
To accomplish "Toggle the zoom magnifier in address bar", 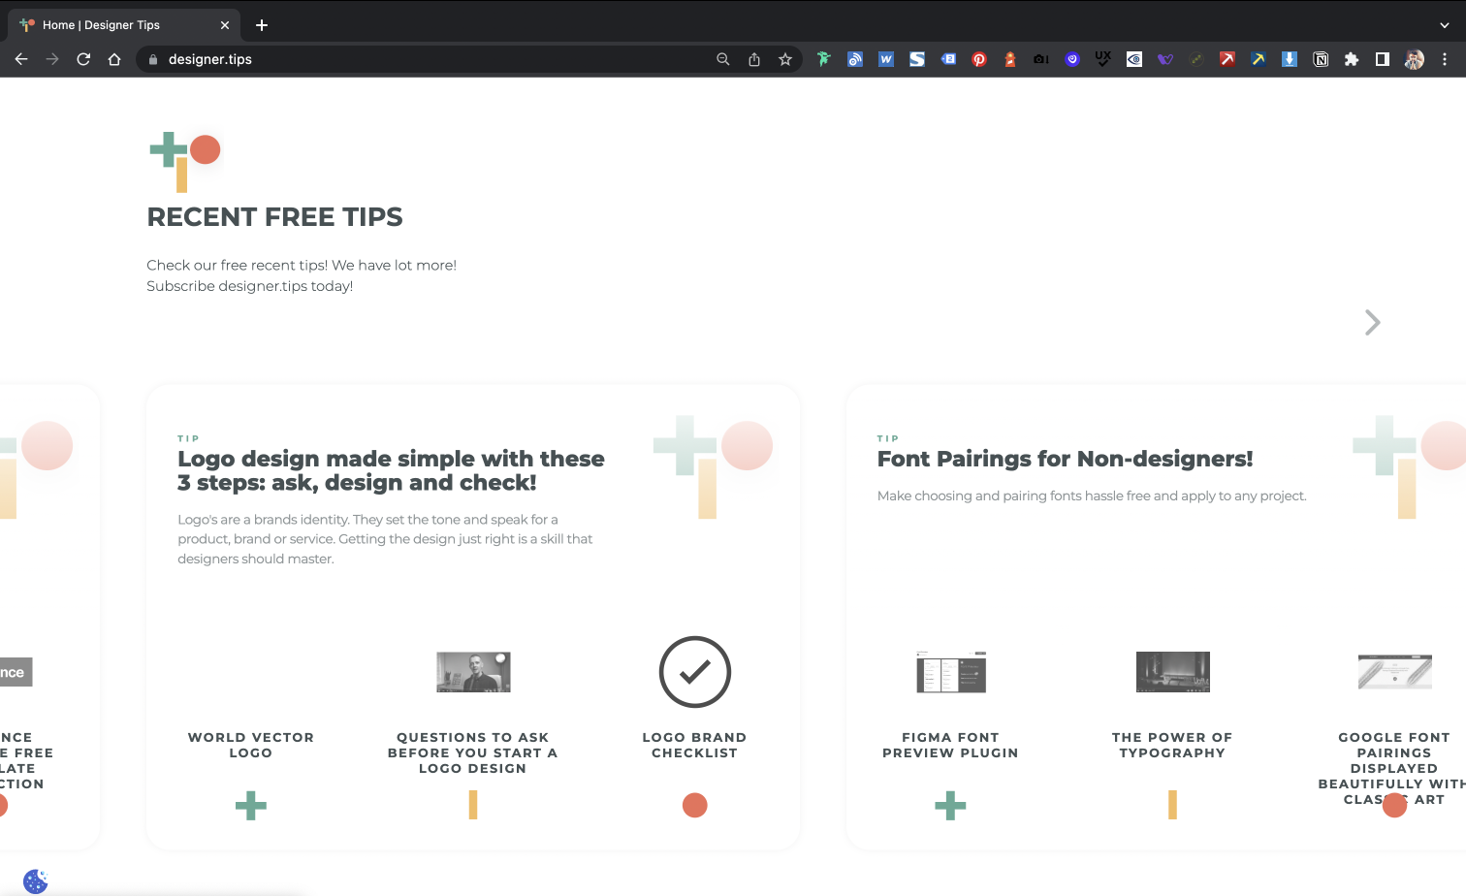I will (x=723, y=59).
